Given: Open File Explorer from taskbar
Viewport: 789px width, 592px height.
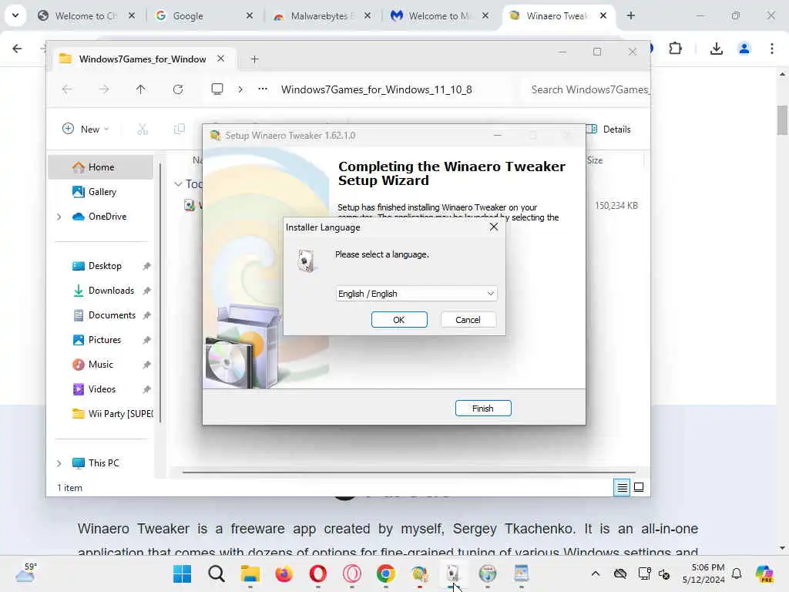Looking at the screenshot, I should pyautogui.click(x=250, y=573).
